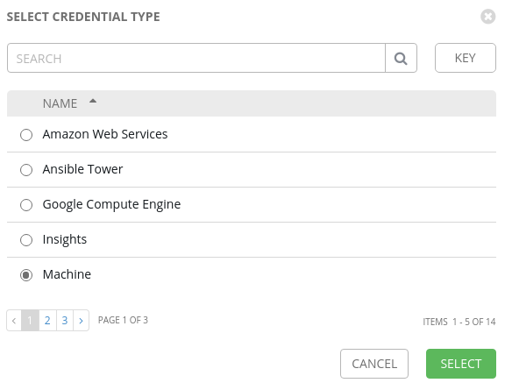The height and width of the screenshot is (390, 512).
Task: Sort by the NAME column header
Action: point(60,103)
